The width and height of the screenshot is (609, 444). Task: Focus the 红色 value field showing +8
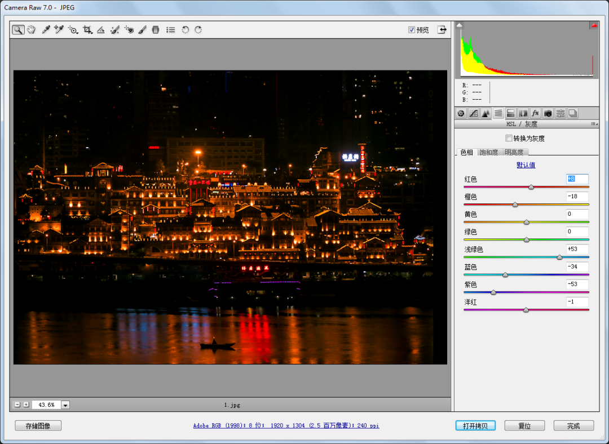click(x=577, y=179)
